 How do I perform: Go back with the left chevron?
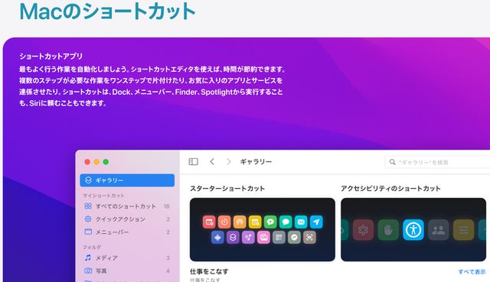212,161
